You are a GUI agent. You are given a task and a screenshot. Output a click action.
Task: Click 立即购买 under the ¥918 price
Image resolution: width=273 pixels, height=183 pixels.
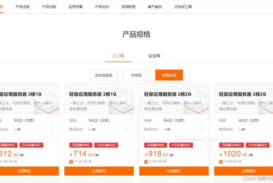click(x=174, y=171)
